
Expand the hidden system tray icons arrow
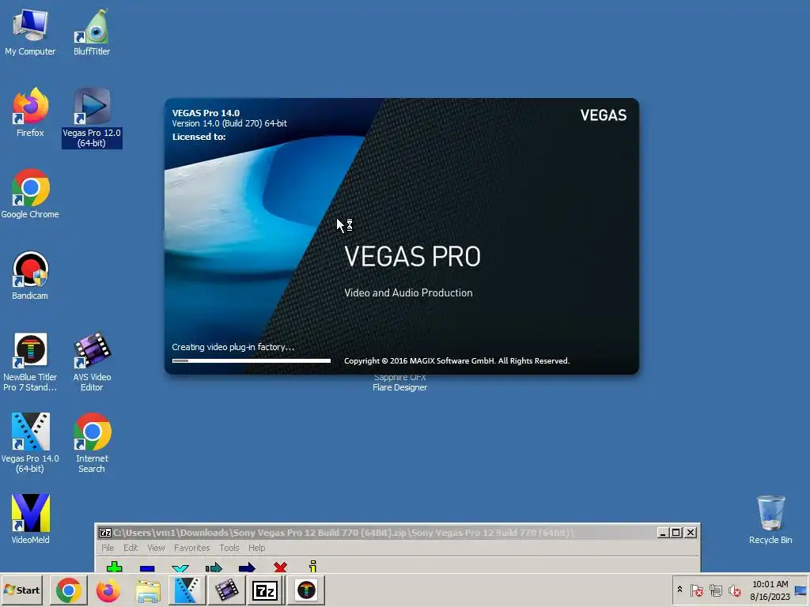coord(679,590)
